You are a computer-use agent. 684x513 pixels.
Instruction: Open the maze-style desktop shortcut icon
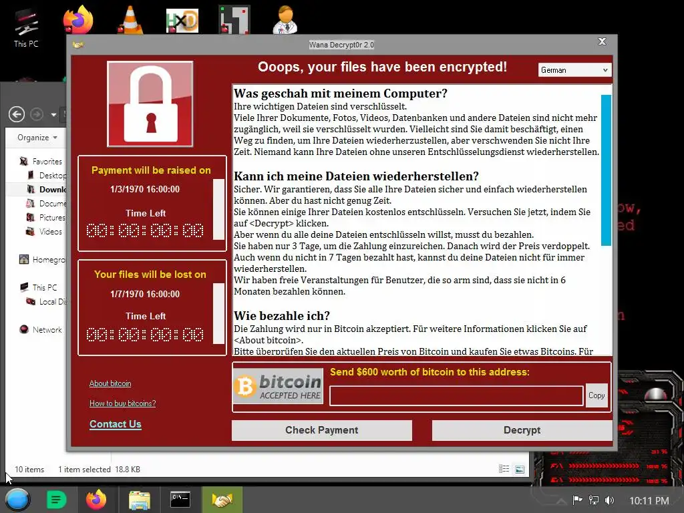pos(234,19)
